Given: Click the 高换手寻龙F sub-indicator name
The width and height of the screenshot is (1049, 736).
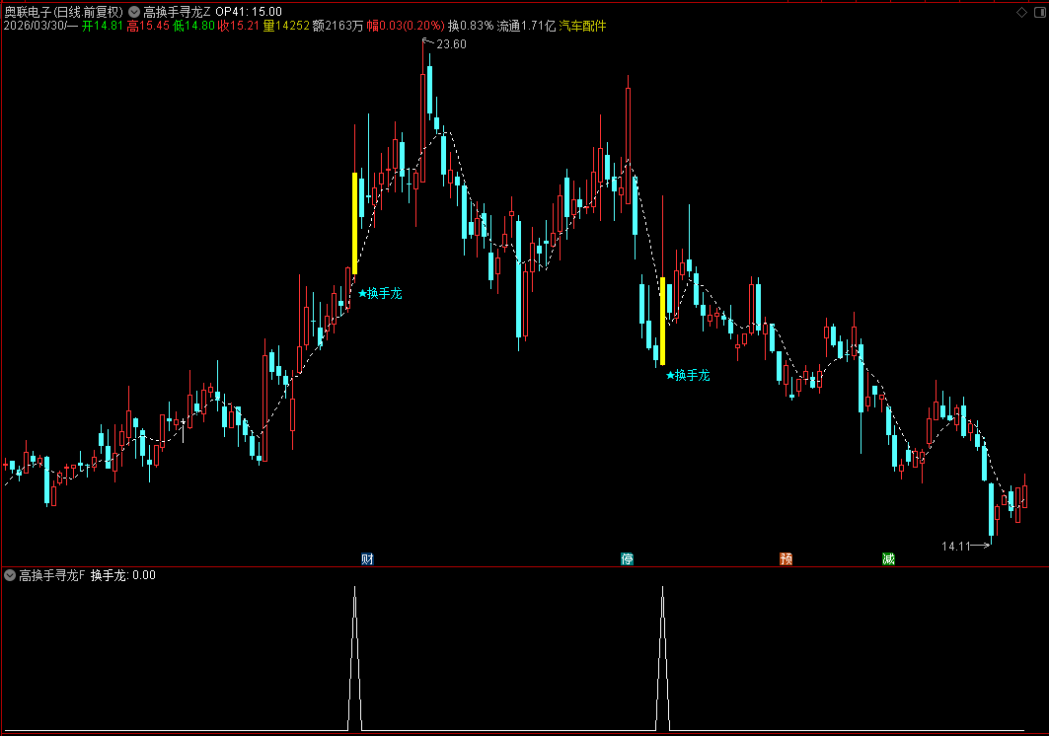Looking at the screenshot, I should coord(52,575).
